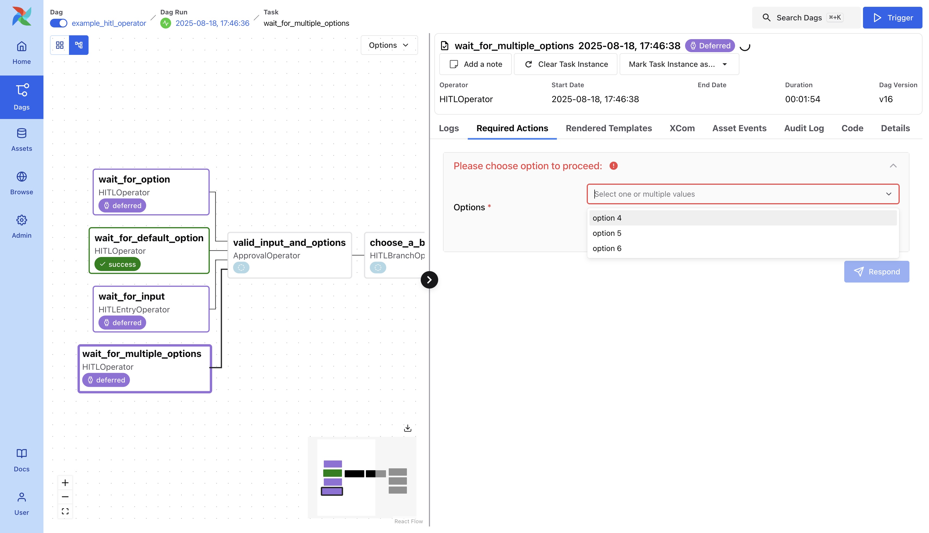The height and width of the screenshot is (533, 929).
Task: Click the Airflow pinwheel logo
Action: 22,16
